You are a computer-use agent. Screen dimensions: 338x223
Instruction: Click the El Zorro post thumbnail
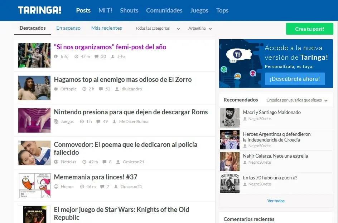(34, 88)
